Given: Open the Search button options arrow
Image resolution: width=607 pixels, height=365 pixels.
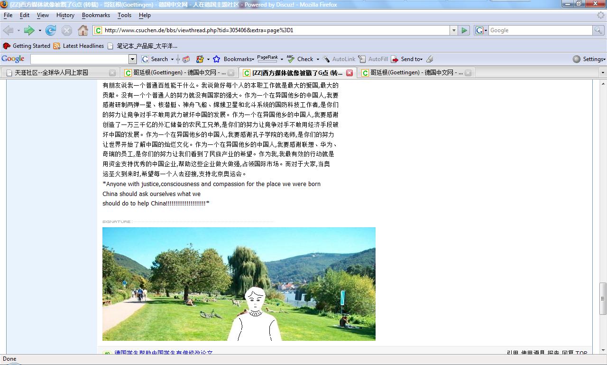Looking at the screenshot, I should [x=172, y=59].
